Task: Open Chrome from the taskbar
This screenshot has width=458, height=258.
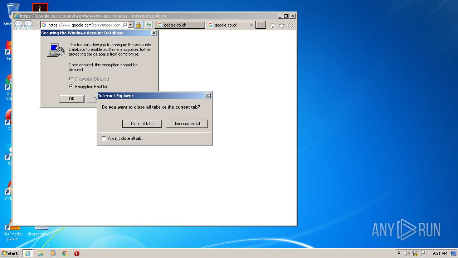Action: tap(65, 253)
